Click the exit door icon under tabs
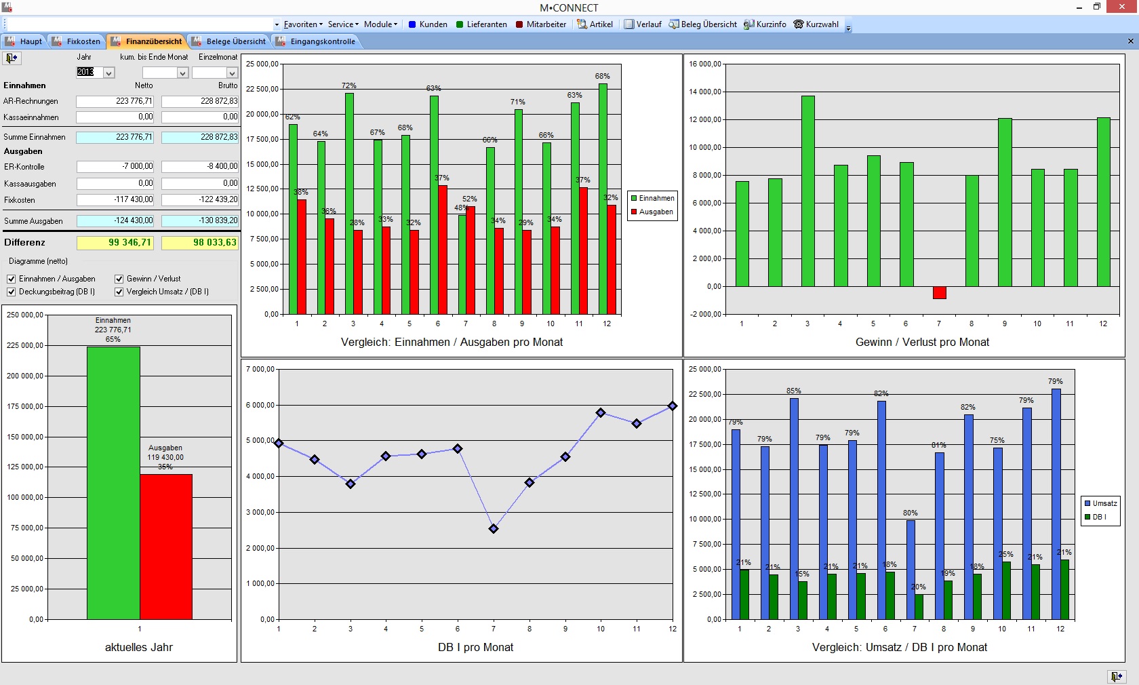The image size is (1139, 685). [12, 58]
